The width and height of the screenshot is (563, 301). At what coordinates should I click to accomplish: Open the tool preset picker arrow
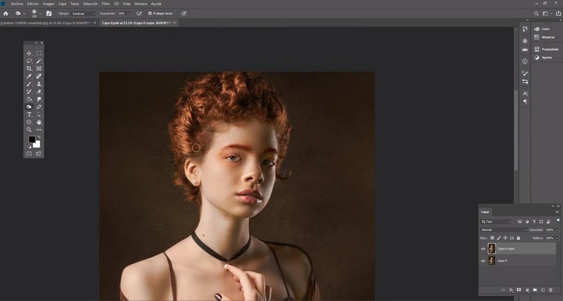click(x=24, y=13)
